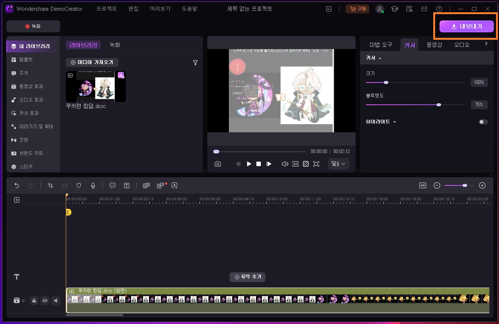Viewport: 499px width, 324px height.
Task: Open the 전환 sidebar category
Action: (x=33, y=140)
